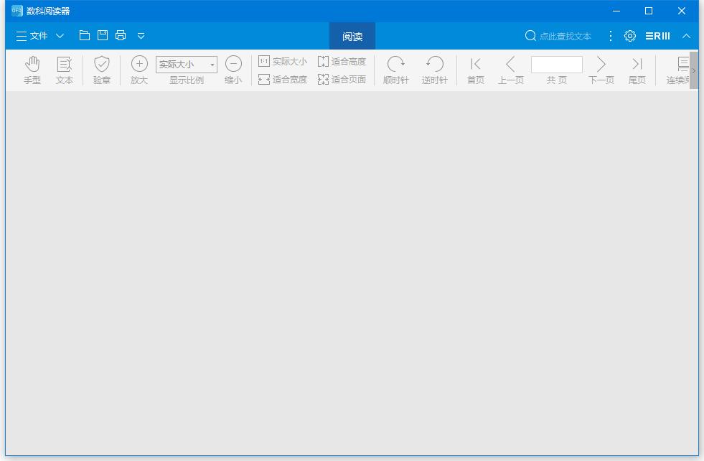Go to 首页 first page
The height and width of the screenshot is (461, 704).
point(476,70)
